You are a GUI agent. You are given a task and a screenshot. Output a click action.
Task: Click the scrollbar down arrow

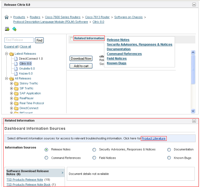coord(193,111)
